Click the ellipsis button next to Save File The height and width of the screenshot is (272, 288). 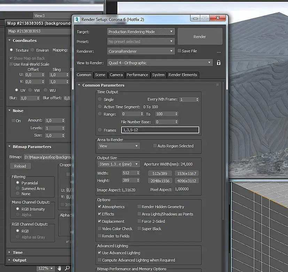point(219,51)
